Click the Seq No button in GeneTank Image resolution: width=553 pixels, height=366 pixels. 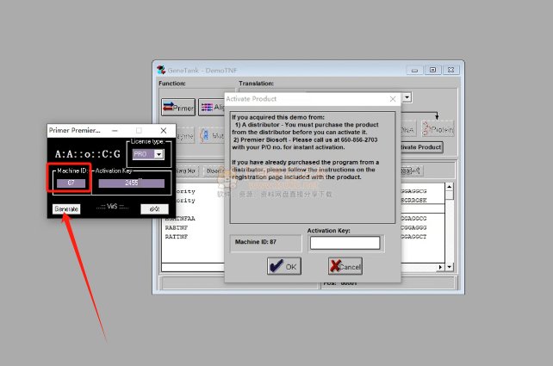click(186, 171)
